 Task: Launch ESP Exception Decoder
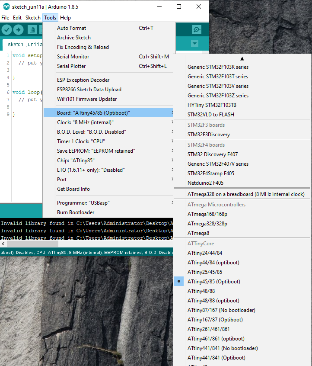[108, 80]
